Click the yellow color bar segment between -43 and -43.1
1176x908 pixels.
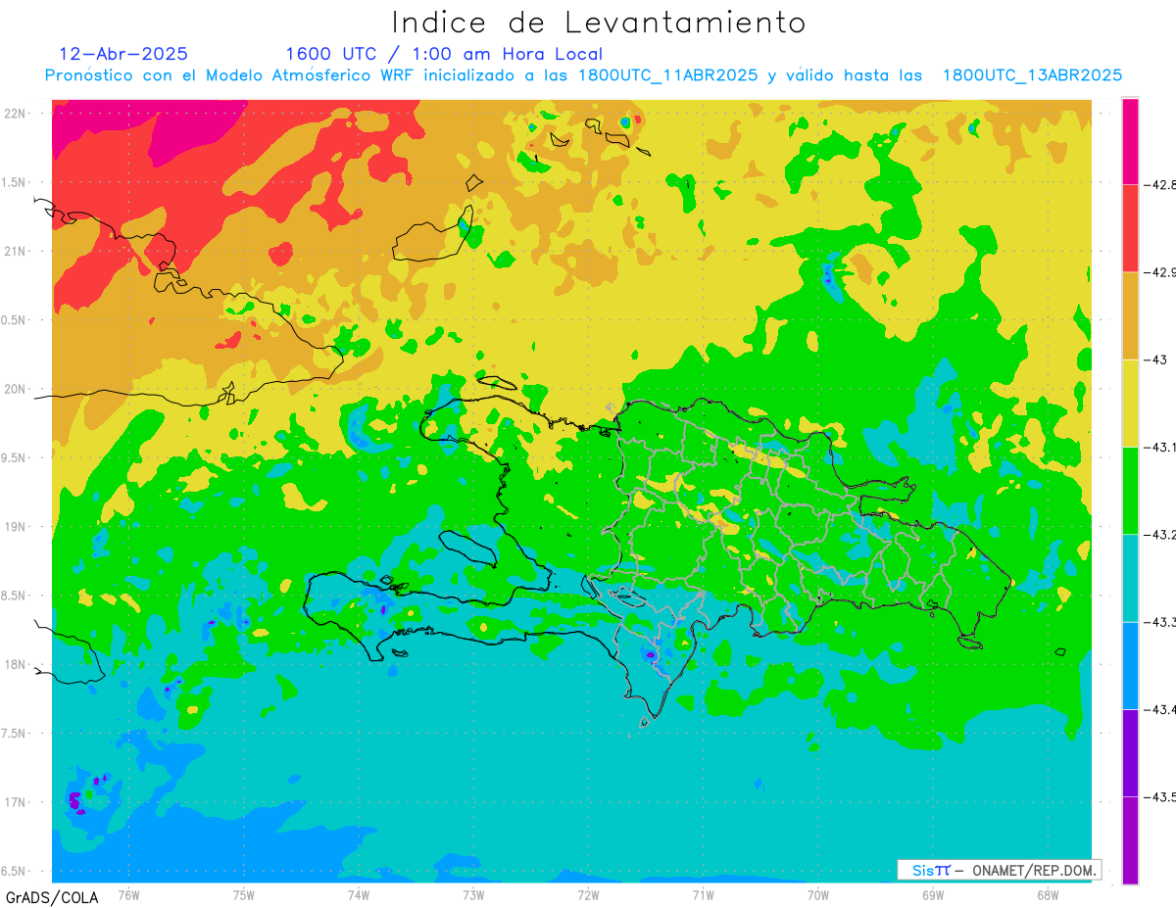[1130, 403]
